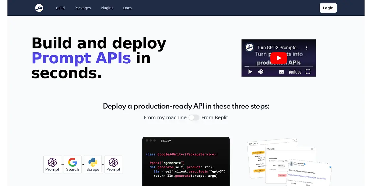Open video on YouTube via the YouTube logo
372x186 pixels.
(x=294, y=72)
